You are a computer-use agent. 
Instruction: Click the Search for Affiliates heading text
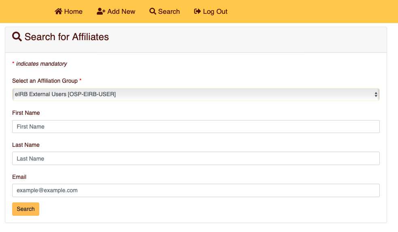pyautogui.click(x=67, y=37)
